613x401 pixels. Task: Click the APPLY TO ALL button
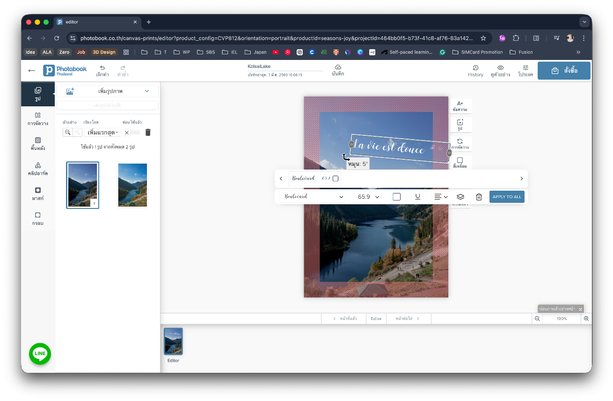[x=507, y=197]
